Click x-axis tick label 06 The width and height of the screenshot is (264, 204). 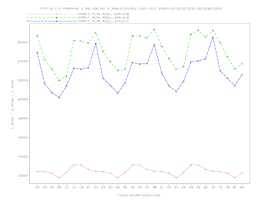point(52,187)
